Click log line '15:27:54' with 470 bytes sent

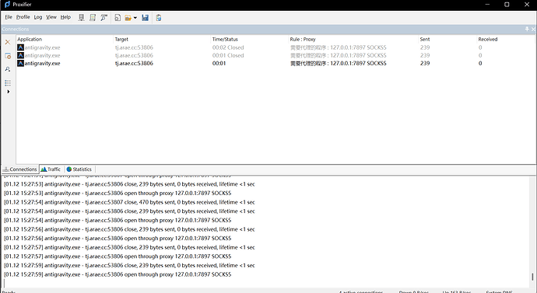129,202
